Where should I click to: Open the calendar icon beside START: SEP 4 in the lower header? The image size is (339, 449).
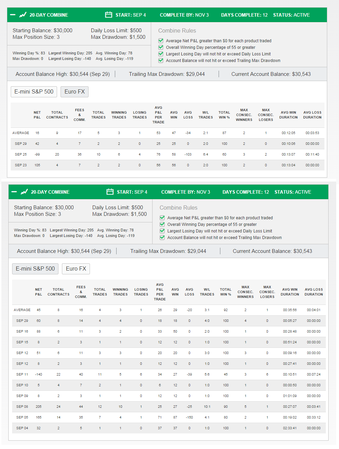coord(110,192)
